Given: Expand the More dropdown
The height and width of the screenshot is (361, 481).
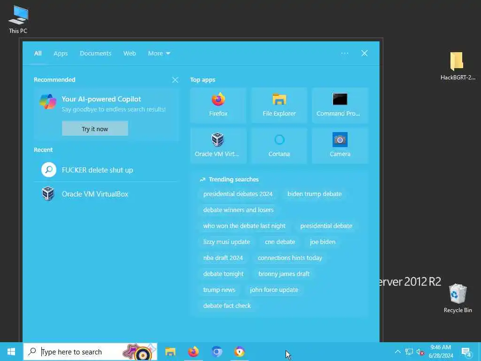Looking at the screenshot, I should point(159,54).
